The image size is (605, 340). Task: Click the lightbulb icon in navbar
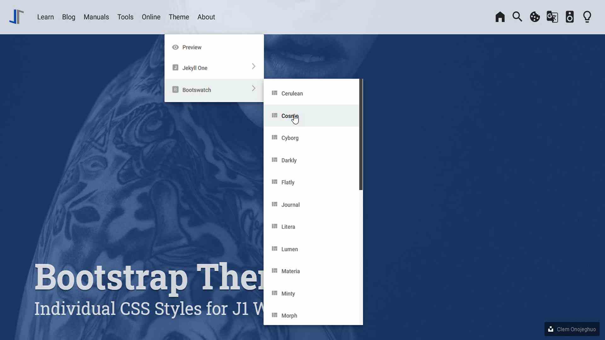pos(587,17)
